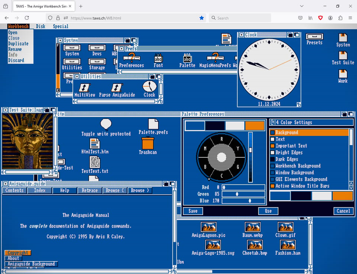Select Active Window Title Bars entry
Image resolution: width=357 pixels, height=274 pixels.
(309, 186)
